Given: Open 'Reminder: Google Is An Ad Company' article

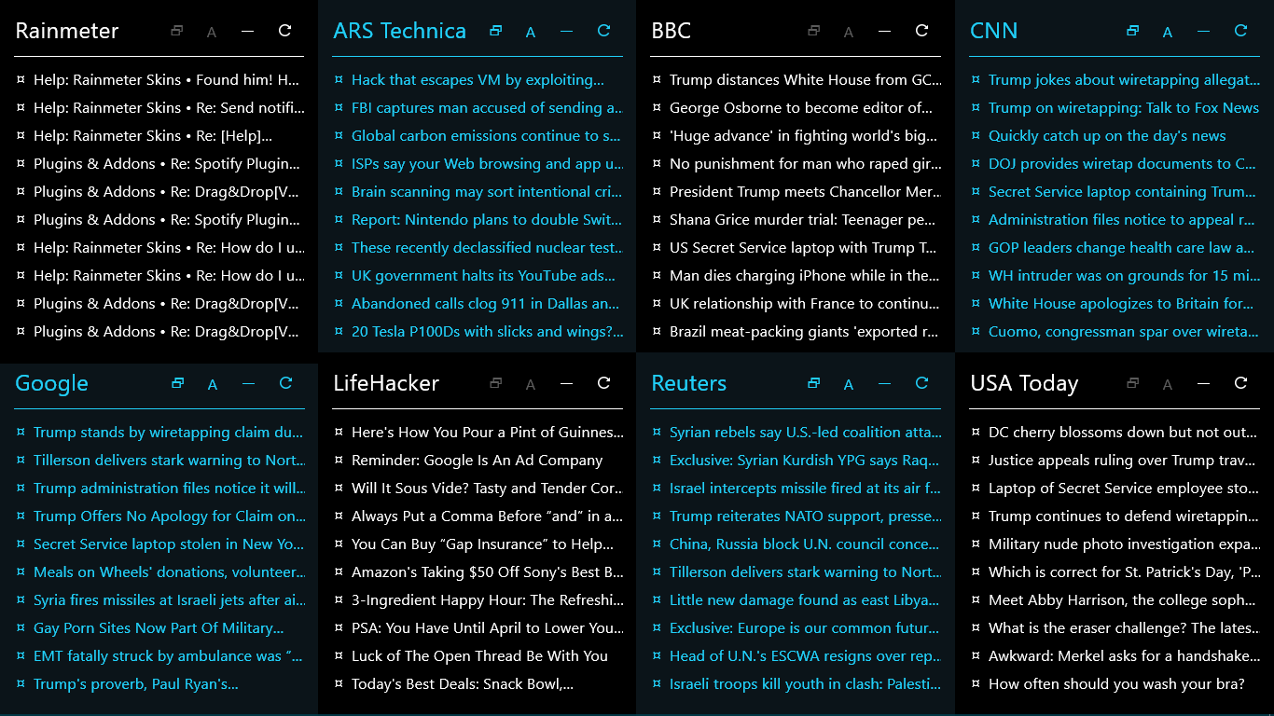Looking at the screenshot, I should (x=478, y=461).
